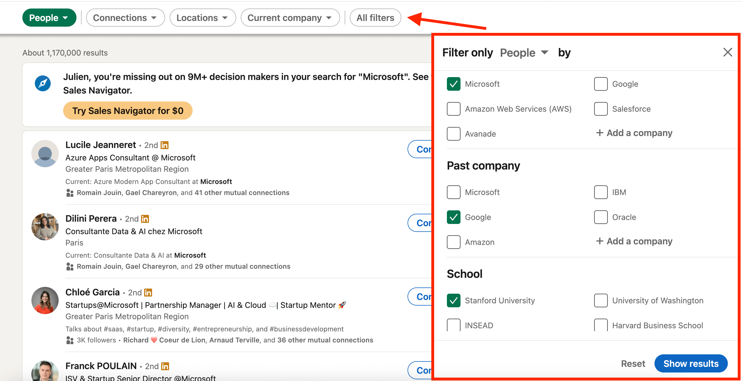Open Lucile Jeanneret's profile name

[101, 145]
